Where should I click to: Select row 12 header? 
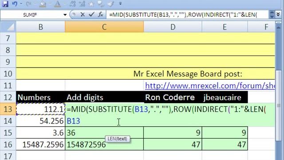[x=8, y=97]
